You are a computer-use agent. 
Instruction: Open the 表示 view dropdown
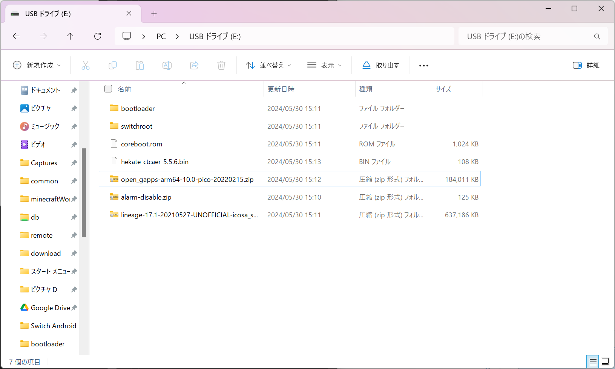(x=324, y=65)
